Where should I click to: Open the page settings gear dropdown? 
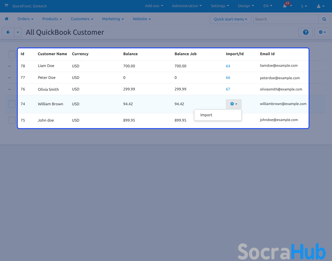tap(322, 32)
